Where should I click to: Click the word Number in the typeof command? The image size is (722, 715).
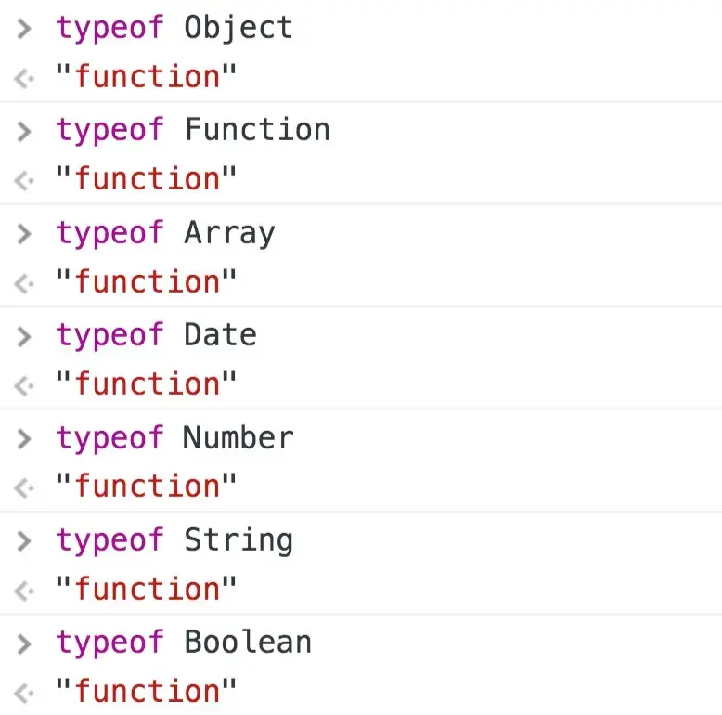239,437
